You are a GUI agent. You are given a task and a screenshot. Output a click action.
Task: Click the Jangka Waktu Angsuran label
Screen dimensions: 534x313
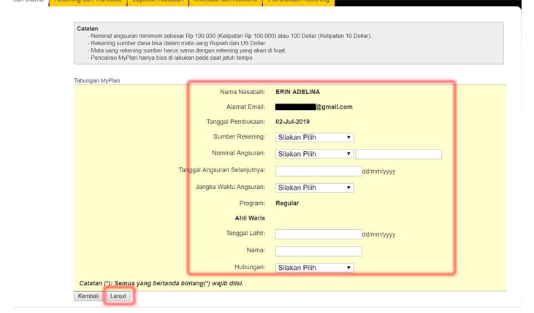pyautogui.click(x=230, y=187)
